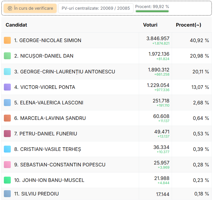This screenshot has height=201, width=214.
Task: Click green swatch beside Nicușor-Daniel Dan
Action: tap(7, 56)
